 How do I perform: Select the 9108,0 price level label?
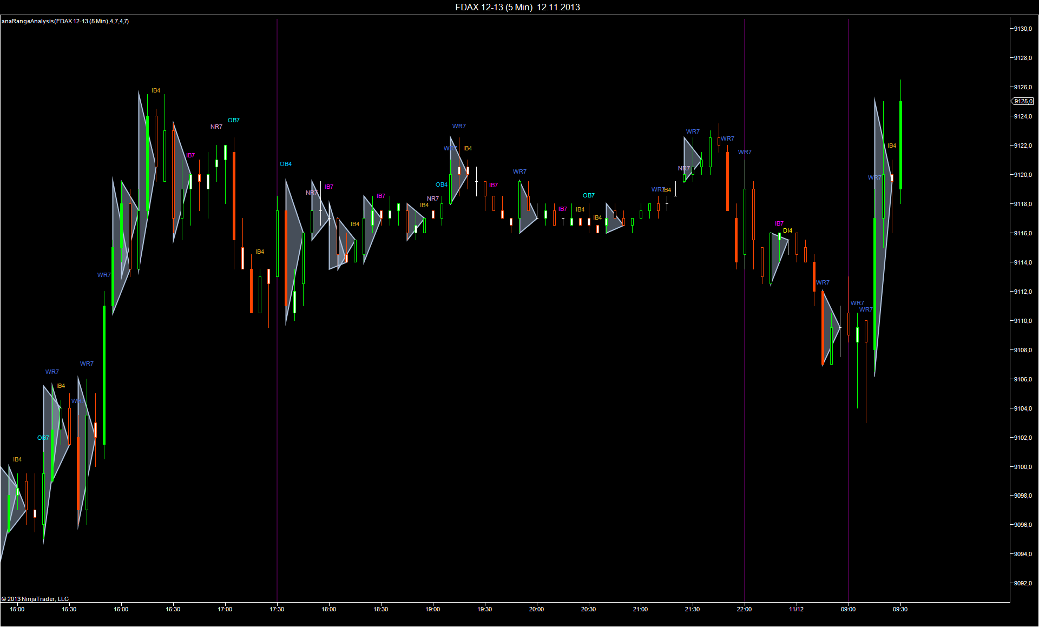click(x=1023, y=350)
